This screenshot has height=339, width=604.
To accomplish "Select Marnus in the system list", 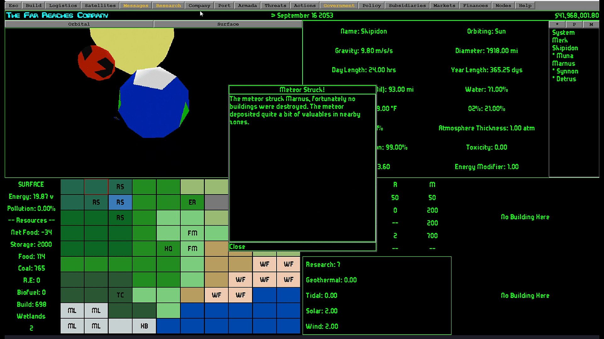I will (x=563, y=63).
